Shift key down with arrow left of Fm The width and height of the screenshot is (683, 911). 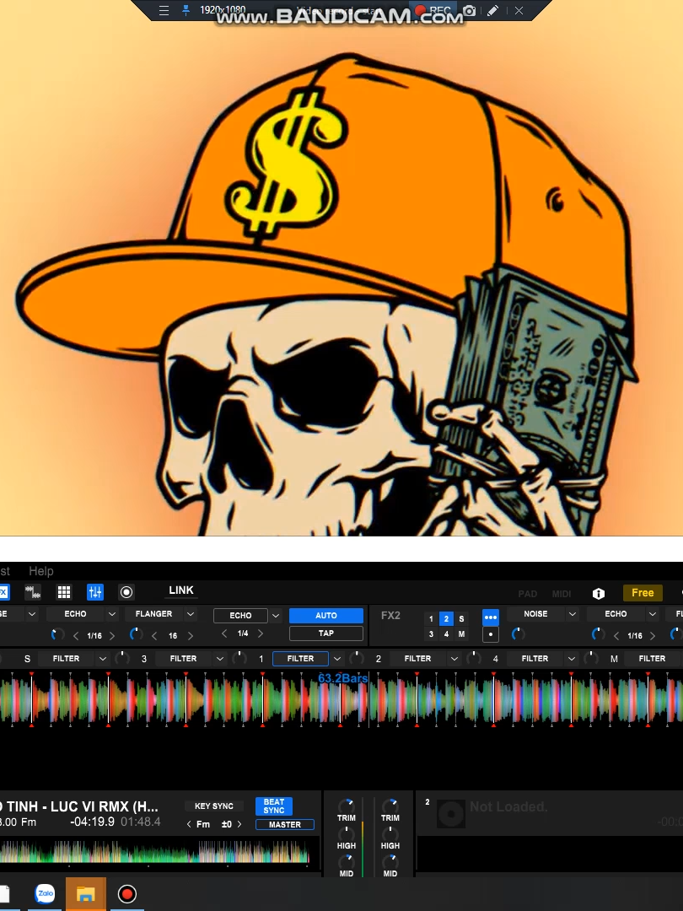pos(189,824)
